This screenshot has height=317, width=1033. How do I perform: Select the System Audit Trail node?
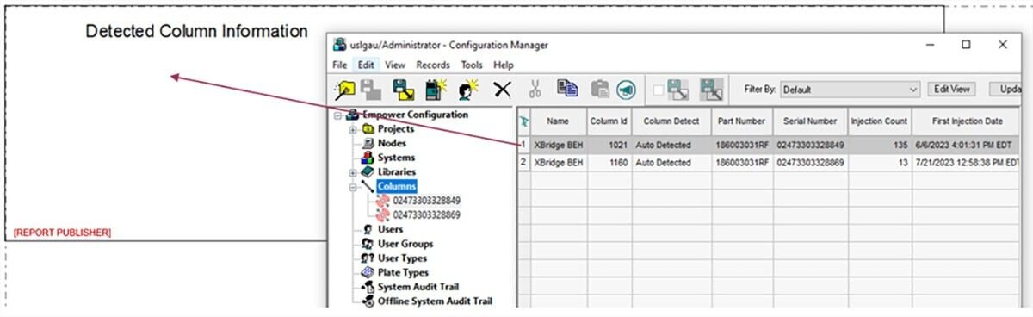point(418,287)
